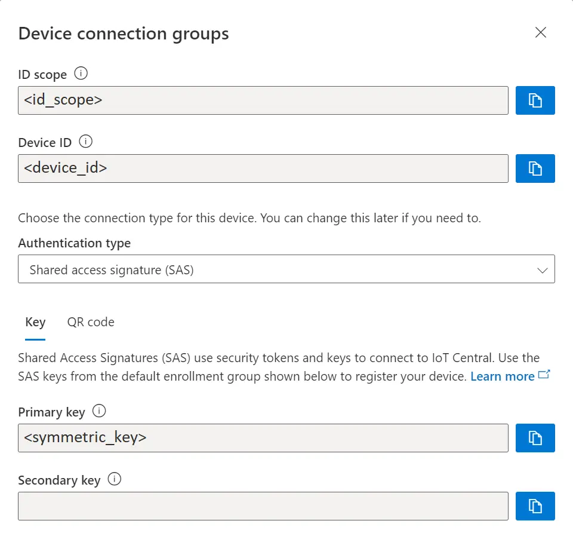Switch to the QR code tab
The width and height of the screenshot is (573, 533).
pos(91,322)
